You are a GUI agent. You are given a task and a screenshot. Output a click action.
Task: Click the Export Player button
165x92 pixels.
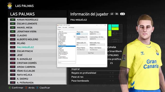coord(91,53)
